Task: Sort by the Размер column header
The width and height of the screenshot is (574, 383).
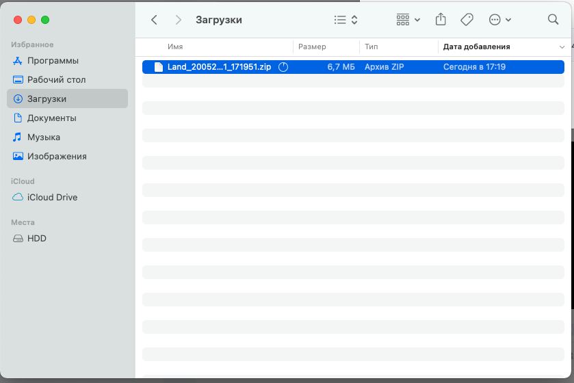Action: tap(312, 47)
